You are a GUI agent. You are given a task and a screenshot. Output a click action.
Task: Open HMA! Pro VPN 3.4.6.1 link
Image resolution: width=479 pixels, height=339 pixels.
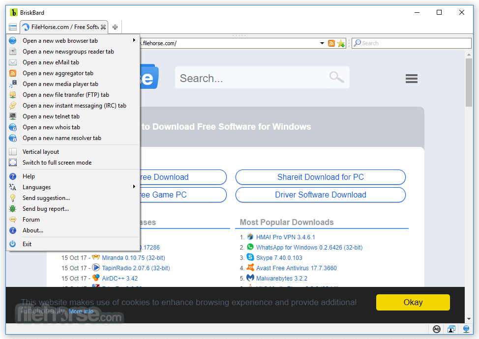click(286, 237)
